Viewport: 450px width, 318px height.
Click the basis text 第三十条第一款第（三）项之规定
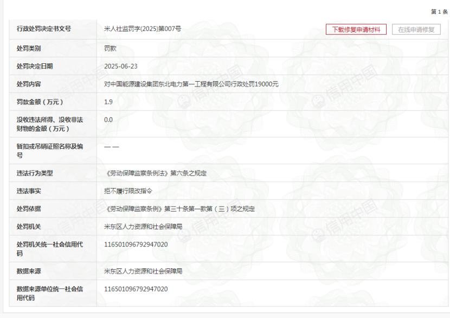coord(209,209)
